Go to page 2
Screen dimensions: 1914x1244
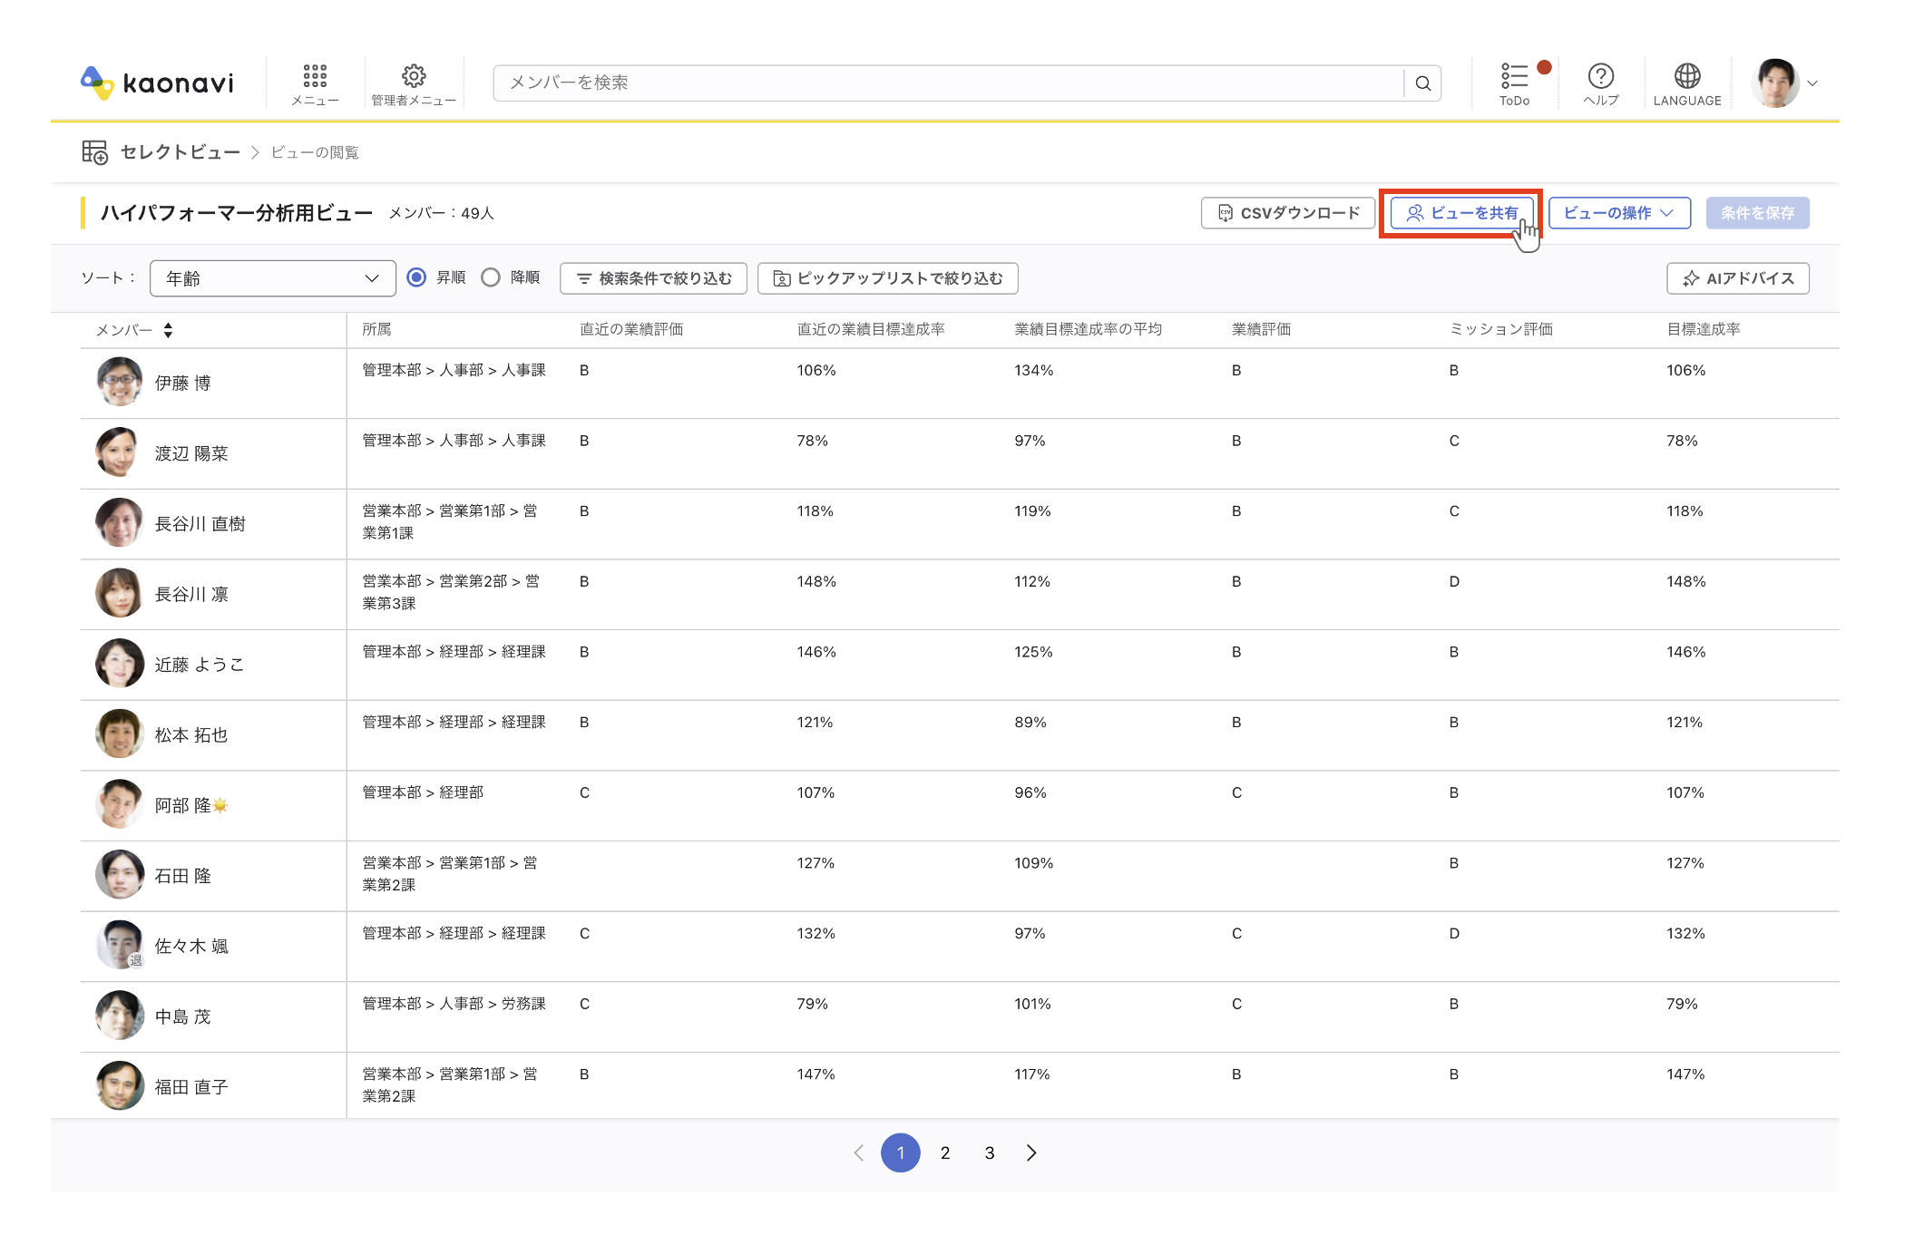[x=945, y=1152]
